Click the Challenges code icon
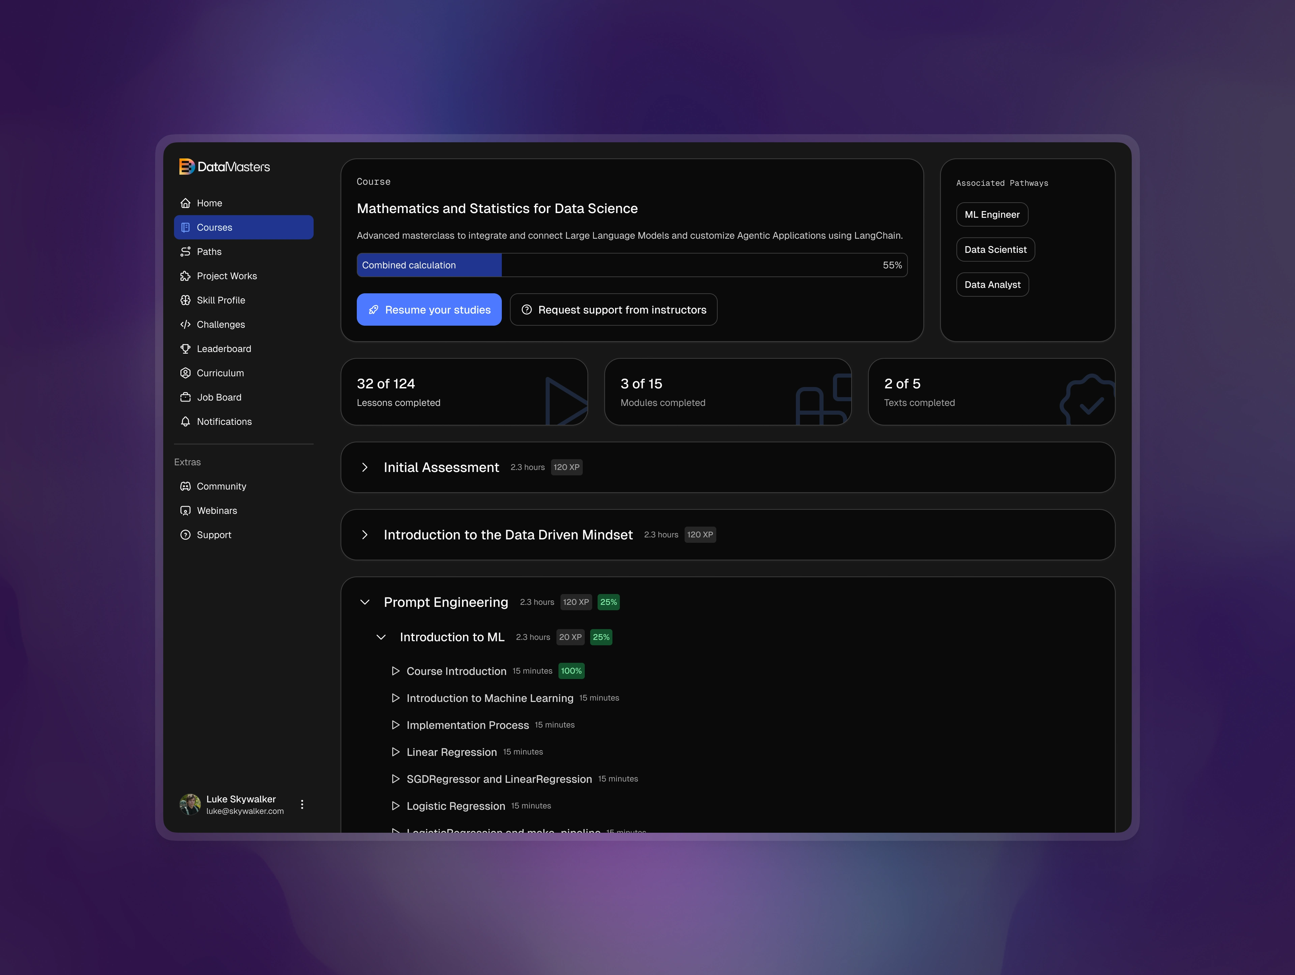The image size is (1295, 975). [x=185, y=324]
